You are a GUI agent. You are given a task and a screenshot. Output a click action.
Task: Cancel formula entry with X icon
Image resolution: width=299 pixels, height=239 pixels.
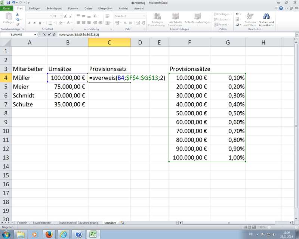pyautogui.click(x=45, y=34)
